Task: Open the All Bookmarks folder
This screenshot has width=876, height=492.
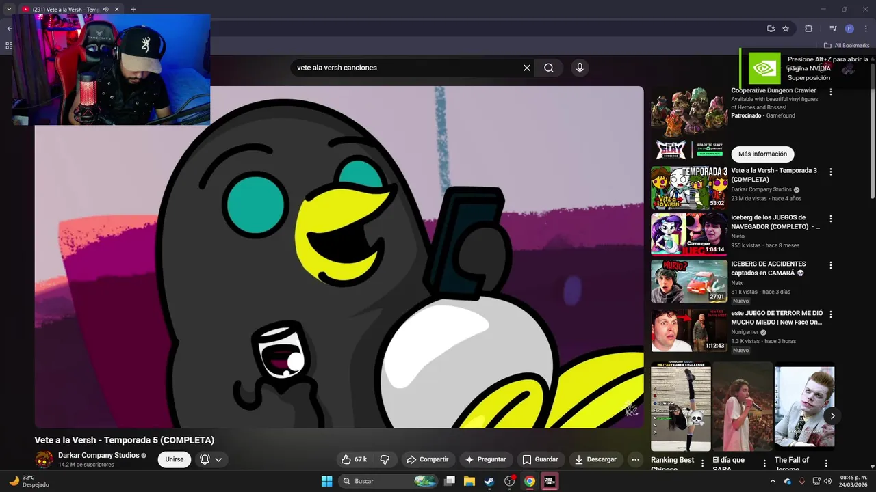Action: coord(847,46)
